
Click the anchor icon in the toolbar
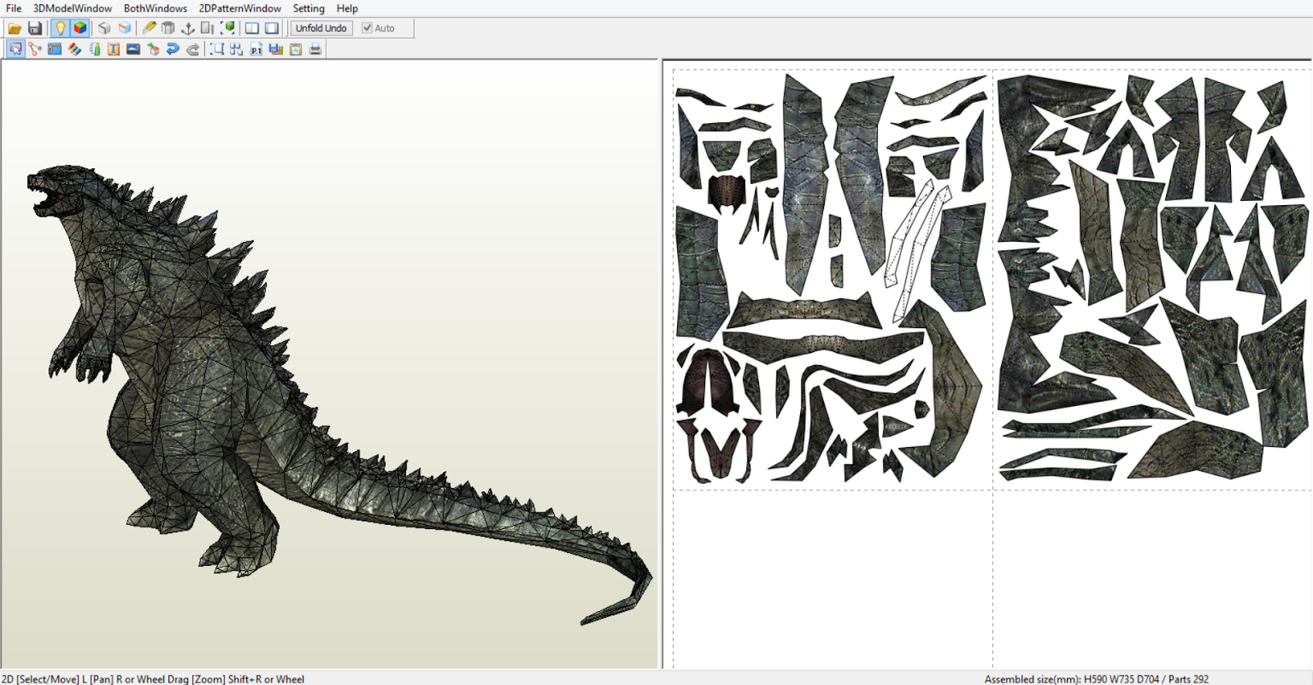[x=188, y=28]
